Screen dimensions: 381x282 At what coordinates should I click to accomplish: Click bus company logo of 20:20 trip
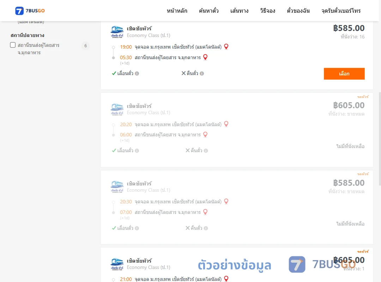coord(117,109)
